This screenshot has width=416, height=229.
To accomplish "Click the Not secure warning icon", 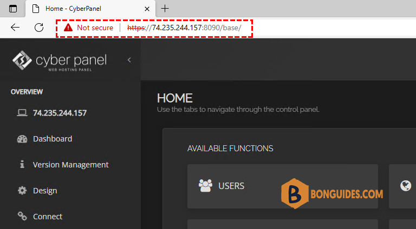I will click(x=68, y=28).
